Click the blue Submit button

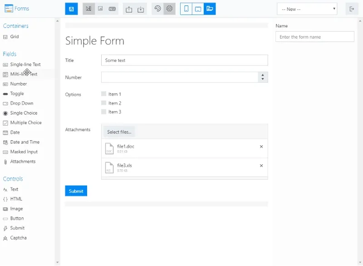click(76, 191)
